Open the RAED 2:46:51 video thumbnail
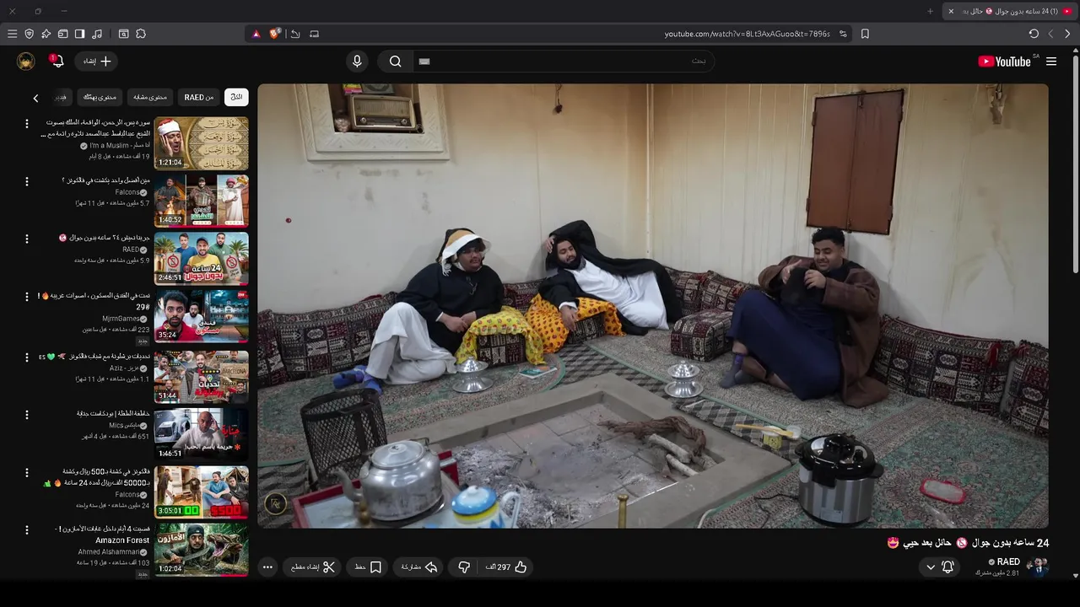 (x=201, y=259)
